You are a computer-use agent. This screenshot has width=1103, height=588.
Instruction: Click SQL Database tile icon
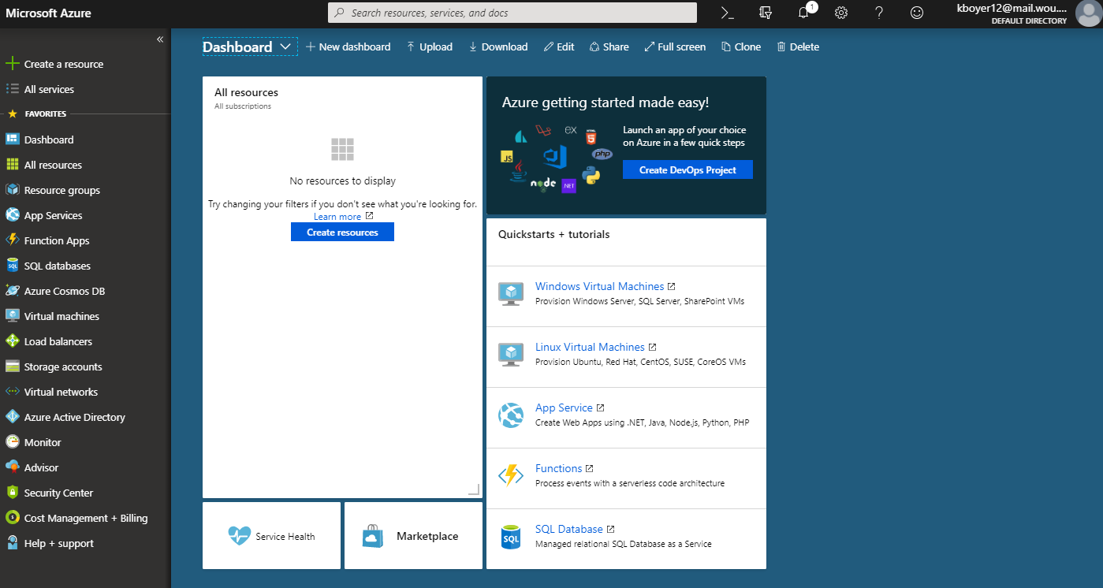pos(511,537)
